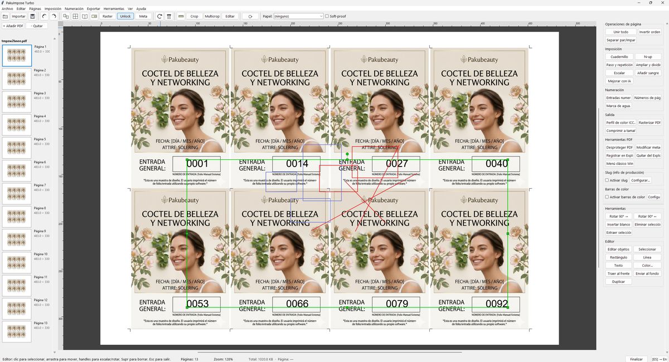Enable the Soft-proof checkbox
This screenshot has height=362, width=669.
click(x=327, y=16)
